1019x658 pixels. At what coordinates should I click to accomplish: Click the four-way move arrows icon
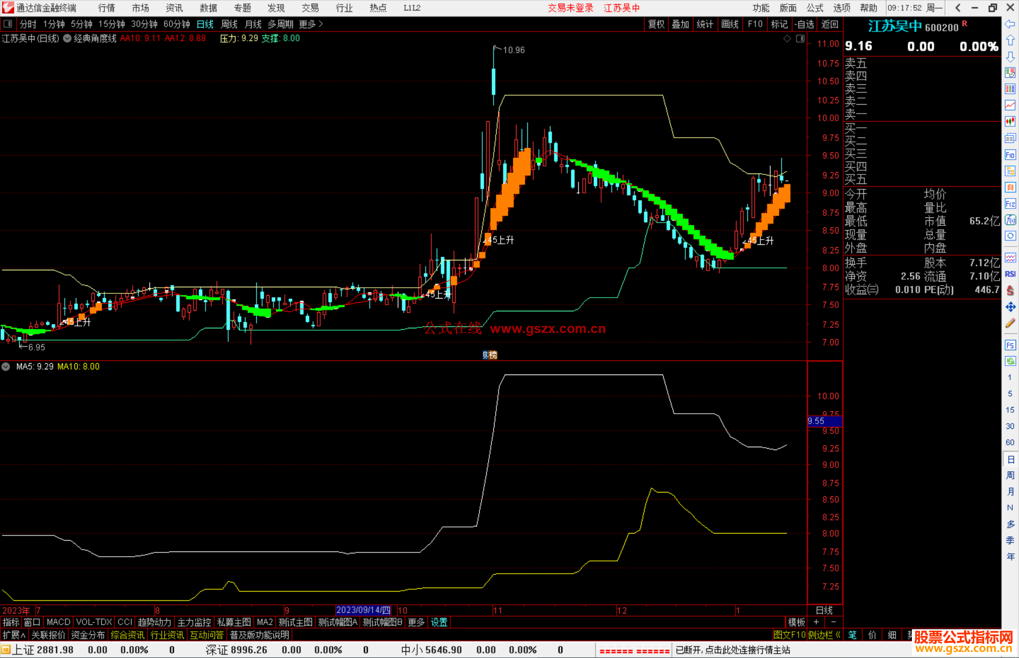point(1010,307)
